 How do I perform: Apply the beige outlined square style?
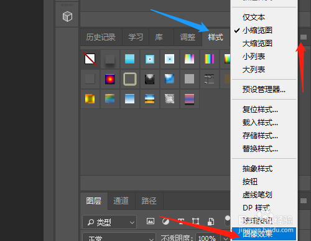[130, 79]
